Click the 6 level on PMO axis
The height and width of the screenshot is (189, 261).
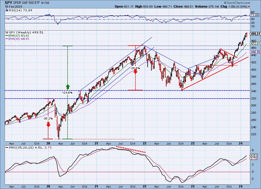253,150
